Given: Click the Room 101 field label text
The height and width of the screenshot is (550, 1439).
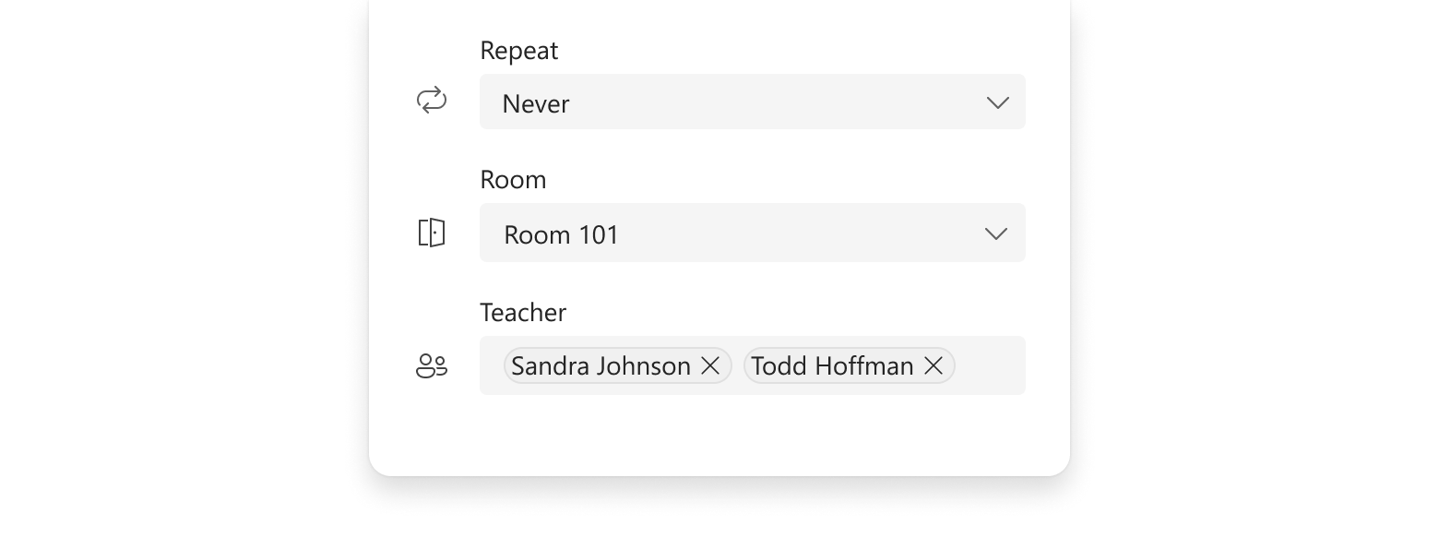Looking at the screenshot, I should coord(561,234).
